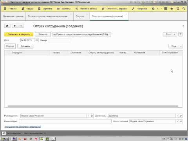Open the Налоги и взносы section

point(86,9)
